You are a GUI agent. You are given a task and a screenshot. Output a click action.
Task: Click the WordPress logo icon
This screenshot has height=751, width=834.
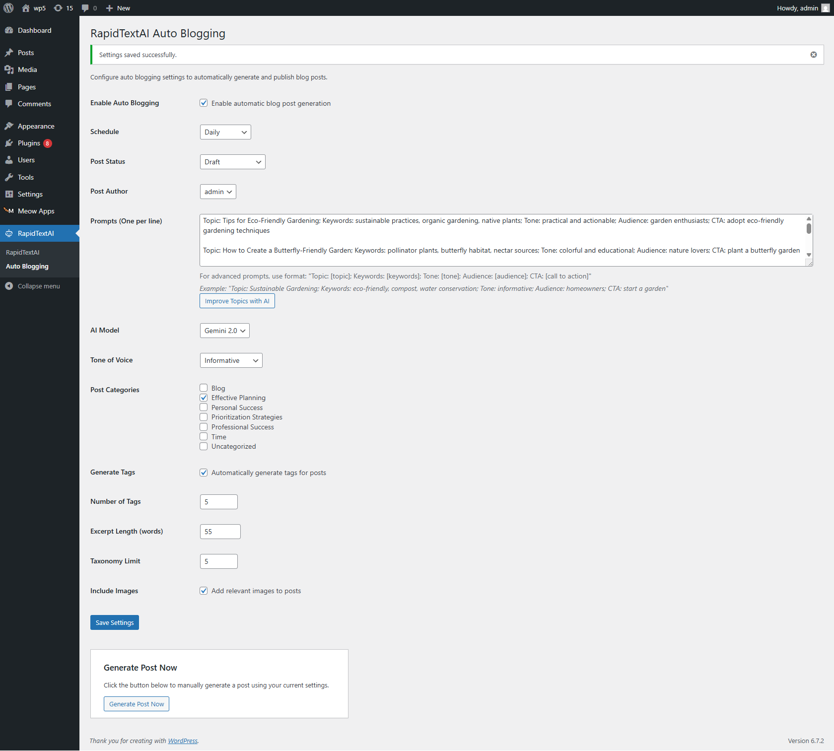click(8, 8)
